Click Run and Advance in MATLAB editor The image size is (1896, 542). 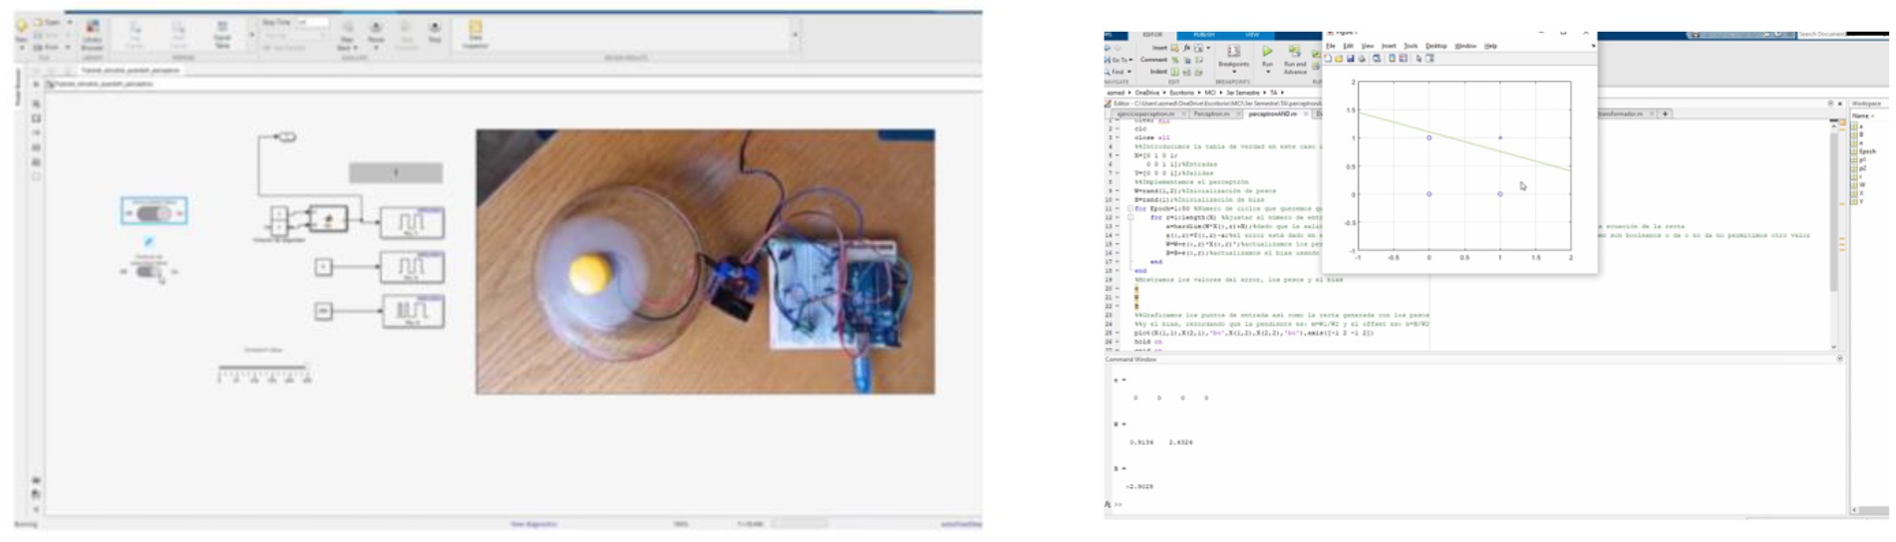pyautogui.click(x=1295, y=59)
